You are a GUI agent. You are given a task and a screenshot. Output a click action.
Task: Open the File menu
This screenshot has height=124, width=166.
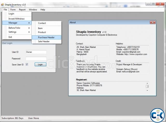(5, 10)
